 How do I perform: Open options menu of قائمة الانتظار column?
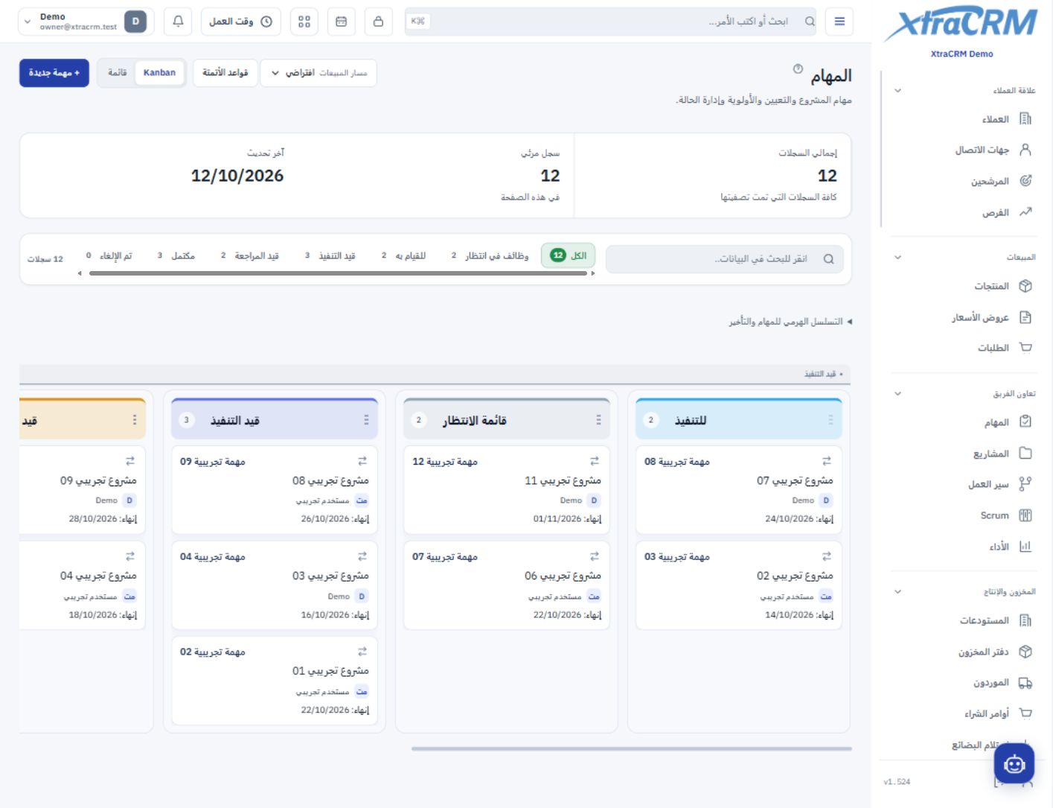click(x=598, y=420)
